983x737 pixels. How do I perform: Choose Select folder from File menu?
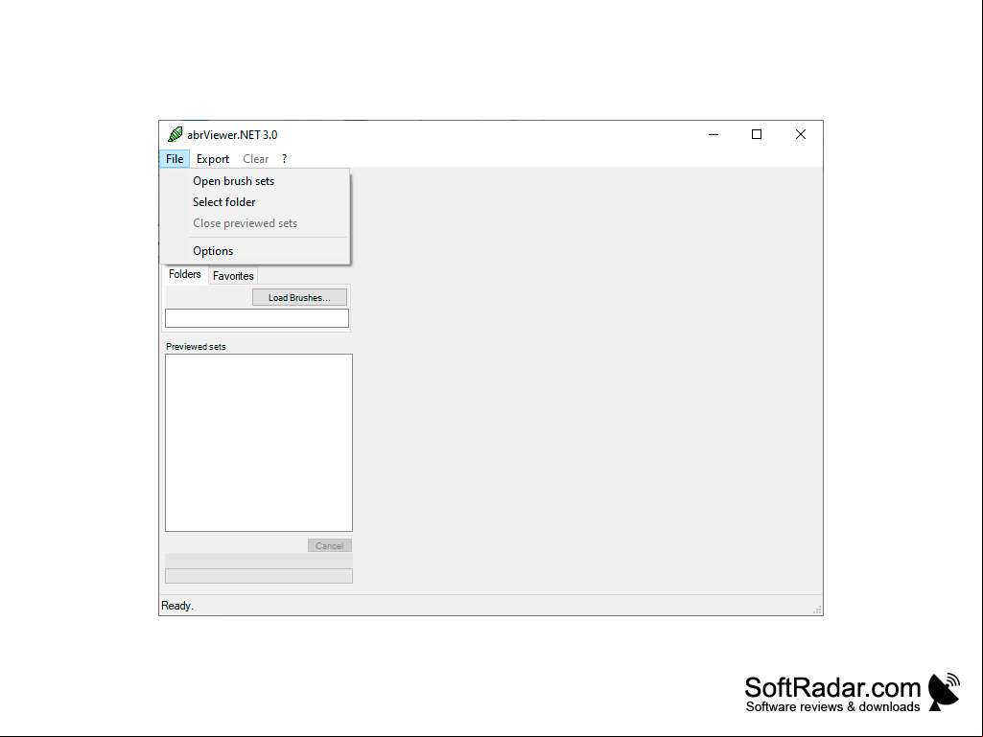(254, 202)
